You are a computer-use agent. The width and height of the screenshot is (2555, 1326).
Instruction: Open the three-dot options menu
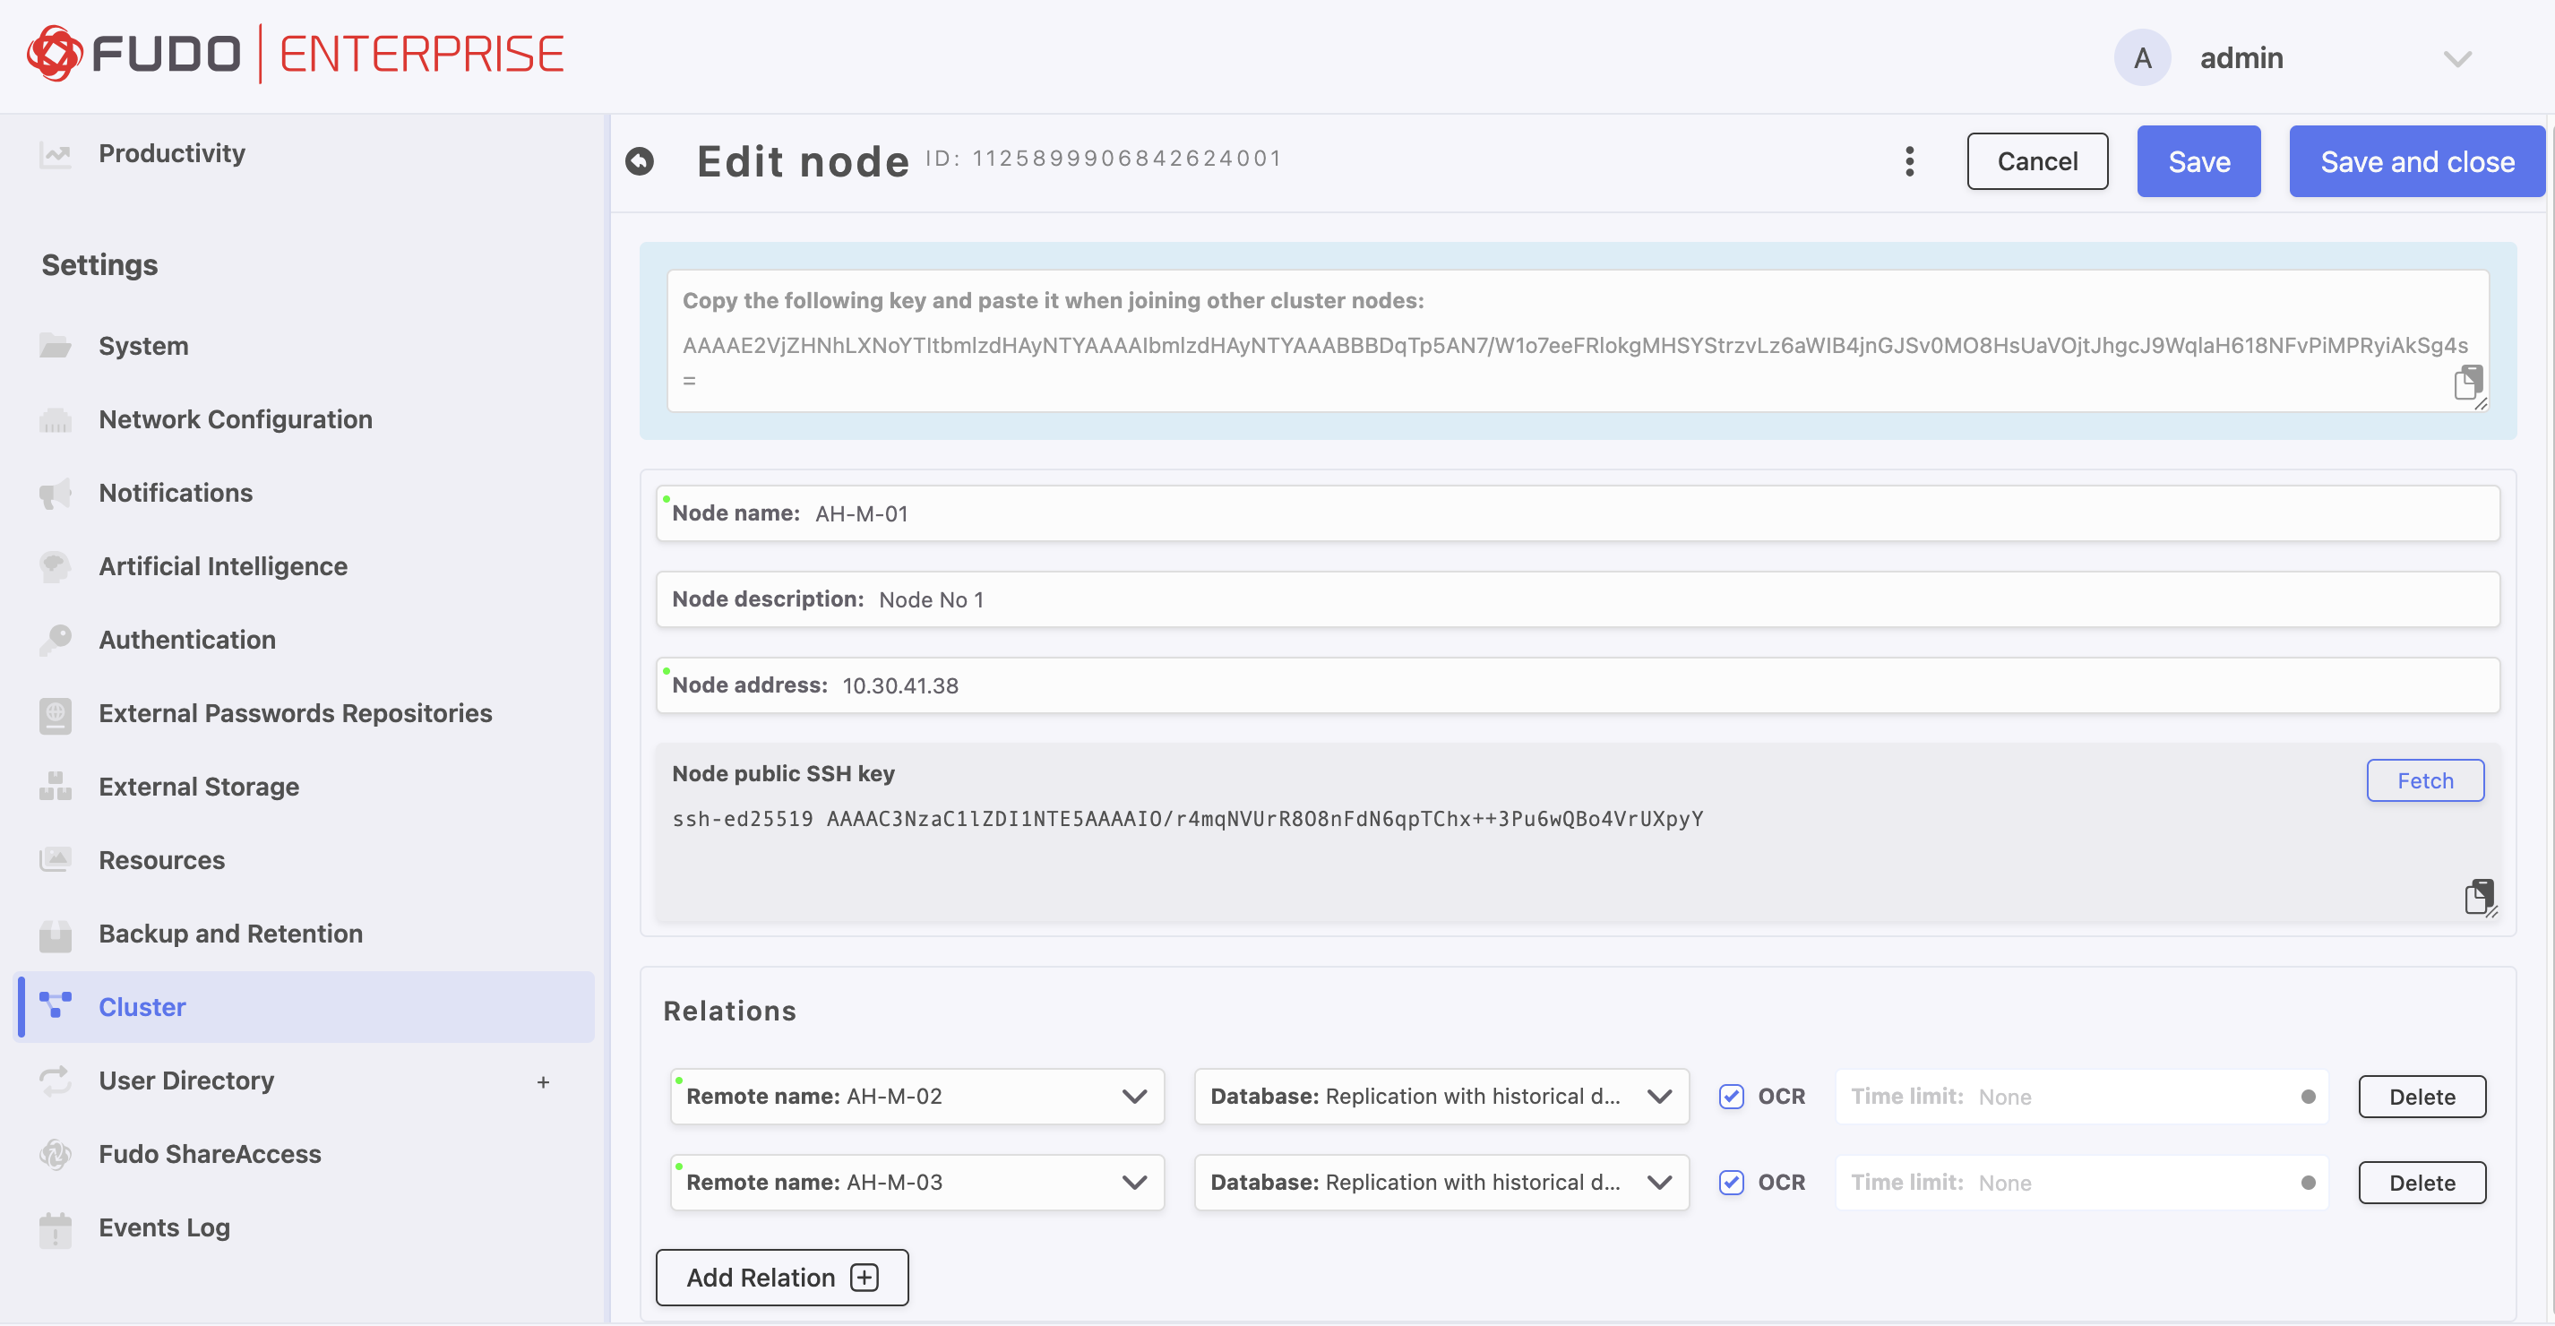coord(1908,161)
